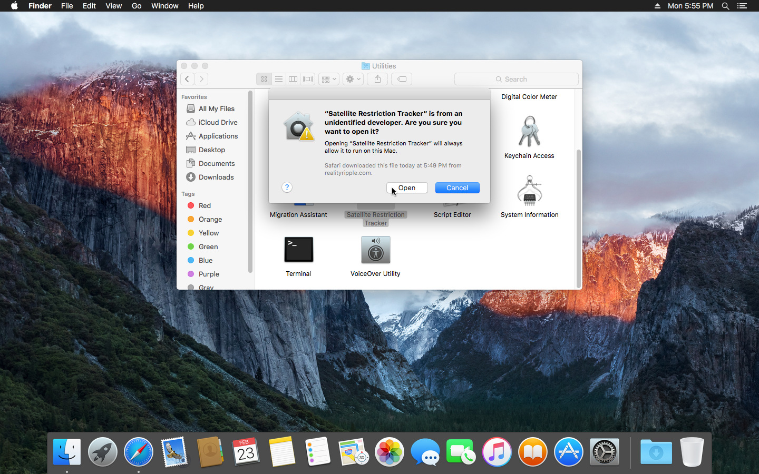Switch to cover flow view
This screenshot has width=759, height=474.
pos(307,79)
